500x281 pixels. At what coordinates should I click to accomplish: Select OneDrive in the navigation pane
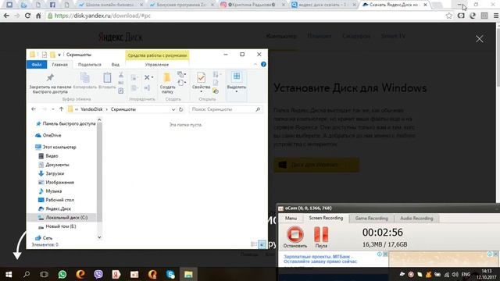coord(52,135)
